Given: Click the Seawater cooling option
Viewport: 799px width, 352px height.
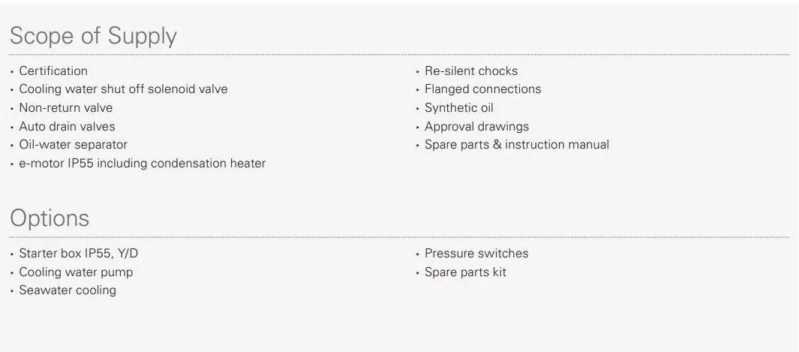Looking at the screenshot, I should 68,290.
